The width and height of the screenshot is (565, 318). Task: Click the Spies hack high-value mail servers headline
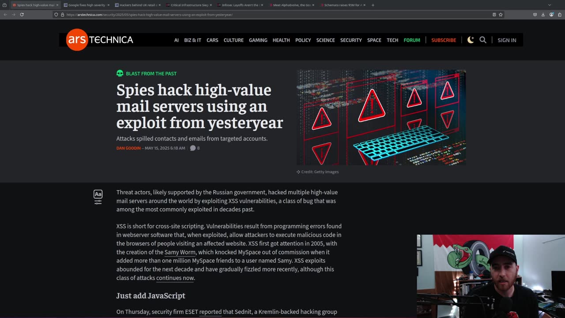point(200,106)
